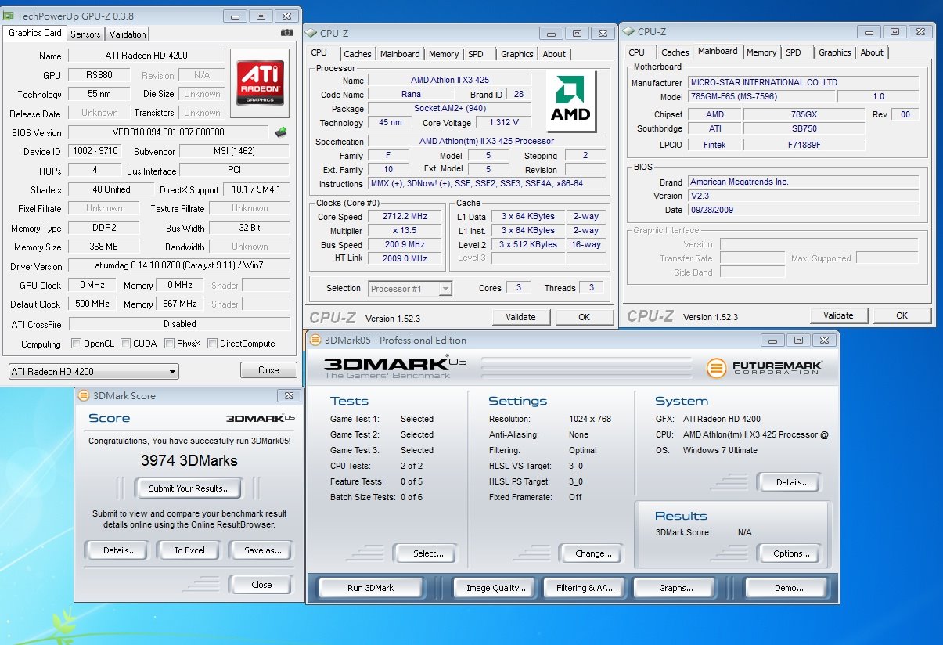The width and height of the screenshot is (943, 645).
Task: Click OK in CPU-Z processor window
Action: pyautogui.click(x=584, y=317)
